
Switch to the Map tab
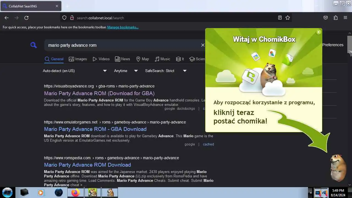(x=142, y=59)
